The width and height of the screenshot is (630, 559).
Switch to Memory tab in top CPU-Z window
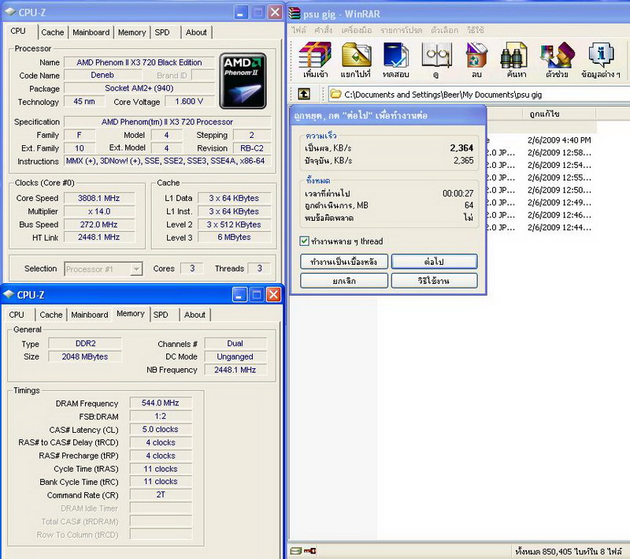132,32
